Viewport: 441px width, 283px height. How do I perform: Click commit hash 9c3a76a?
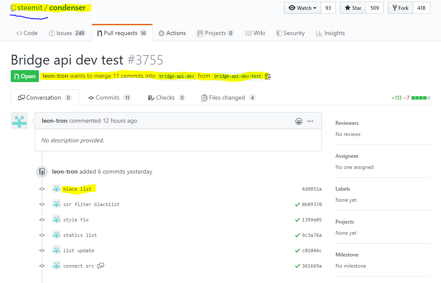[x=312, y=235]
